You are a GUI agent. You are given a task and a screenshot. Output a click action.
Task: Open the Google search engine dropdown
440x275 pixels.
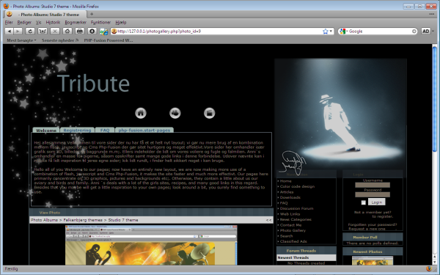point(343,32)
